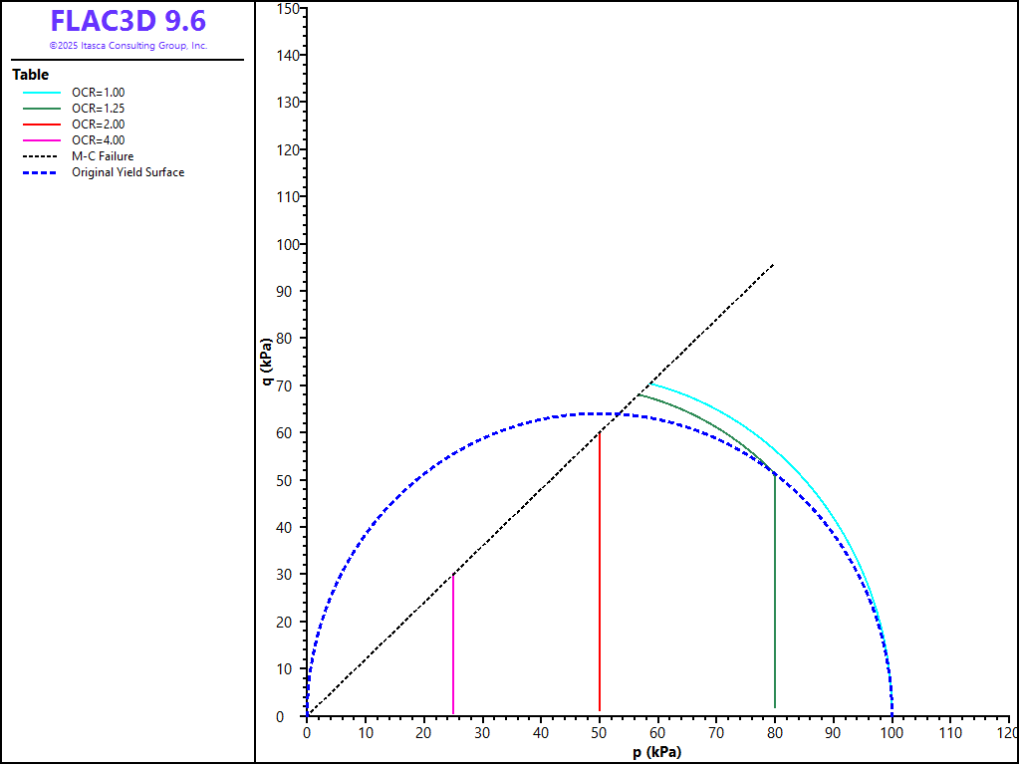
Task: Click the black dashed swatch for M-C Failure
Action: tap(42, 156)
